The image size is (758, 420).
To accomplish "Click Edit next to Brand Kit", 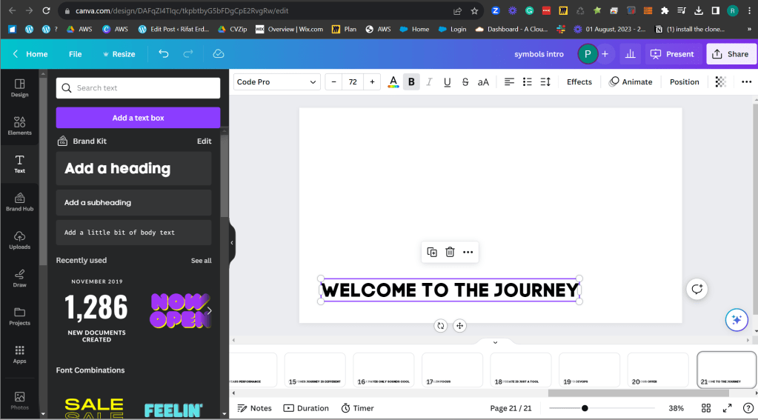I will click(204, 141).
